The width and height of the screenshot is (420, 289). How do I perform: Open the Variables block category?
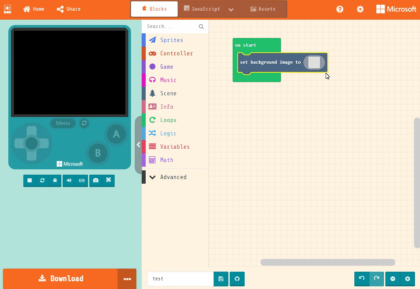click(x=175, y=147)
